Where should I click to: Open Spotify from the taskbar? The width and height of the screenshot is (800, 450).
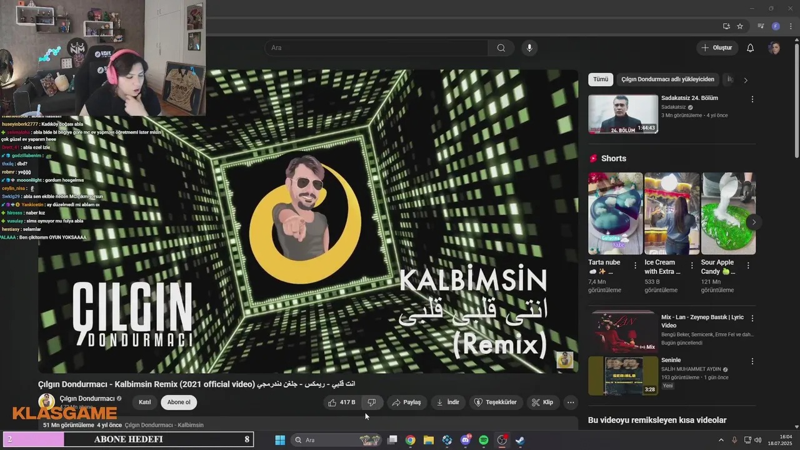pyautogui.click(x=484, y=440)
